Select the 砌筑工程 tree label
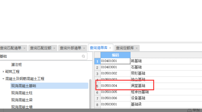This screenshot has height=112, width=202. click(x=12, y=72)
